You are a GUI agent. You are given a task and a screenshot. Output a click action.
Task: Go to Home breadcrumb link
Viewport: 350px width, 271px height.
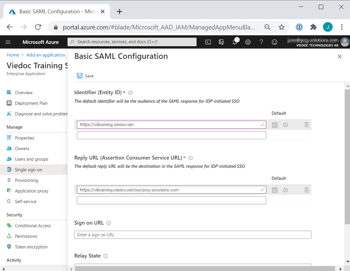click(13, 55)
